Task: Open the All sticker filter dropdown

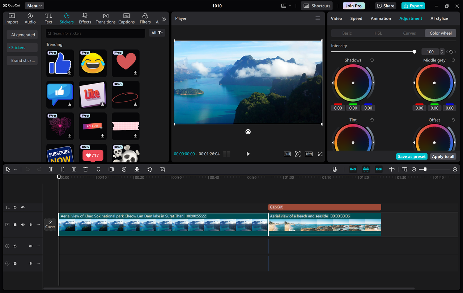Action: [157, 33]
